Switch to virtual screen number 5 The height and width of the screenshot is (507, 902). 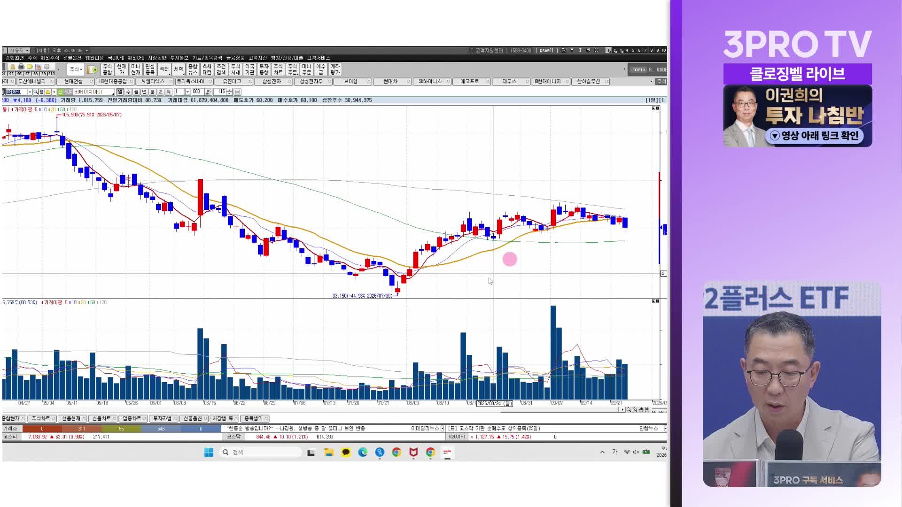pyautogui.click(x=633, y=50)
